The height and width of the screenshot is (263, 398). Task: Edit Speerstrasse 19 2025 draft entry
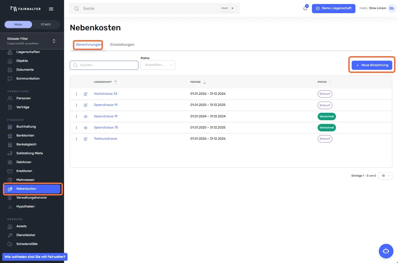point(85,105)
